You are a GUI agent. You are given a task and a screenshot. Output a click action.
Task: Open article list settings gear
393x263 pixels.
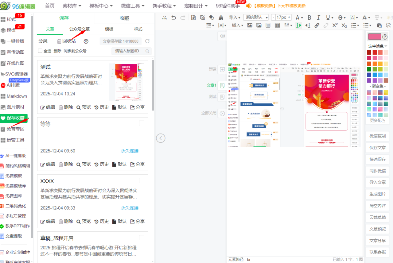[86, 41]
